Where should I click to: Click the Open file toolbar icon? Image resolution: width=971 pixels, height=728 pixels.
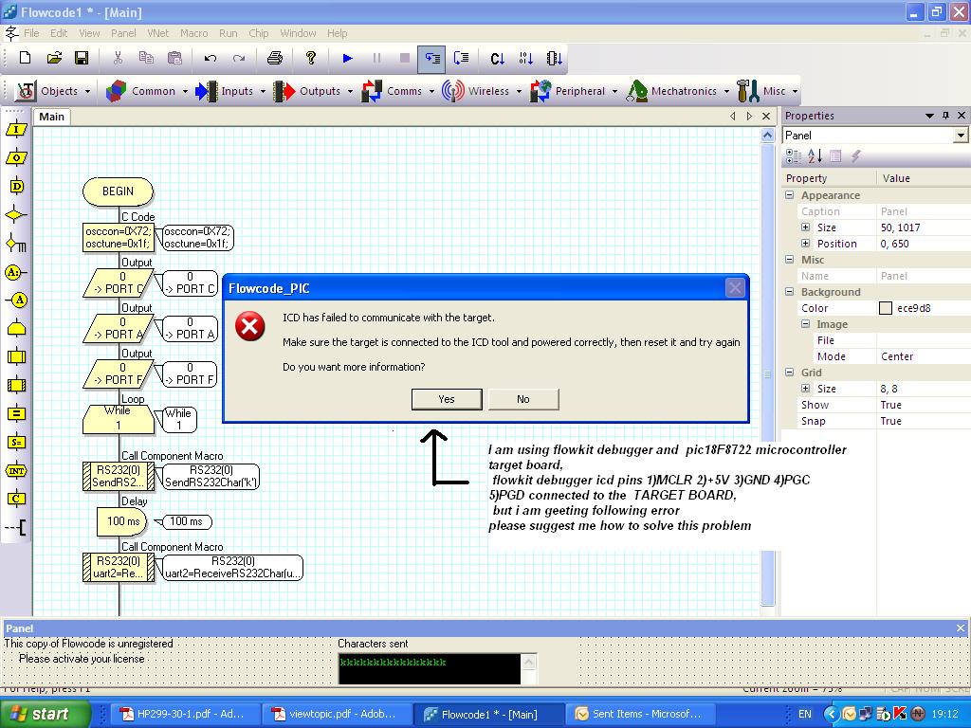pyautogui.click(x=54, y=58)
